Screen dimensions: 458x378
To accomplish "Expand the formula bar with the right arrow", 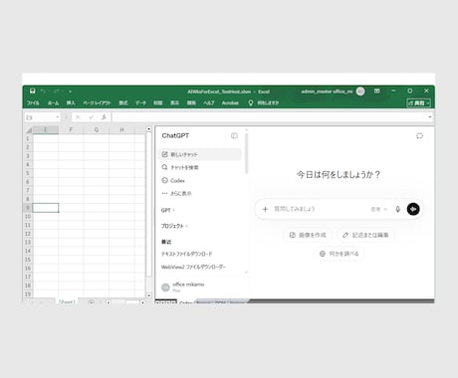I will click(x=430, y=117).
